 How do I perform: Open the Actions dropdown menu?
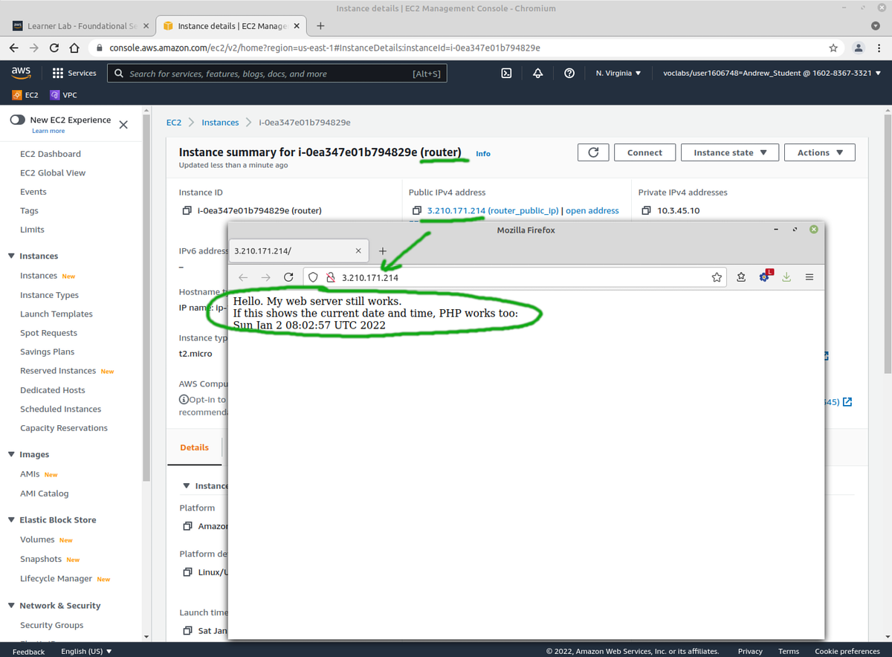pyautogui.click(x=819, y=152)
